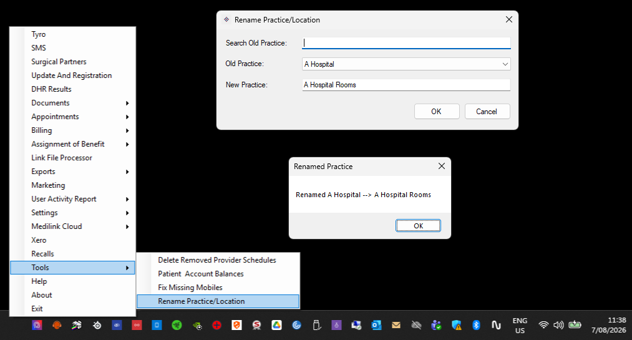632x340 pixels.
Task: Click the red infinity square tray icon
Action: [x=137, y=325]
